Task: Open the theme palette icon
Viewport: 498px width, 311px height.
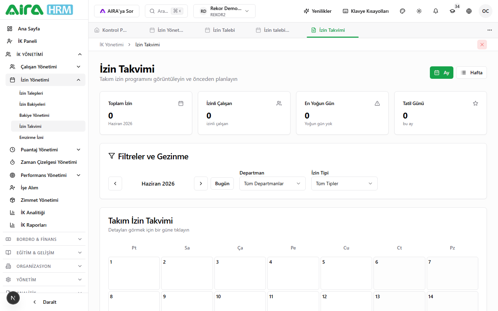Action: [403, 11]
